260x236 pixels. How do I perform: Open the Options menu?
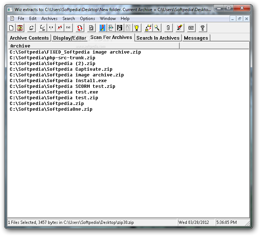point(87,19)
